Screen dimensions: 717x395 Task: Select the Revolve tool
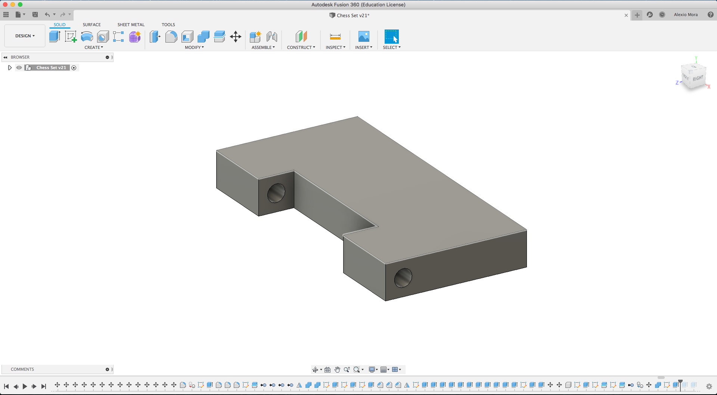point(87,37)
